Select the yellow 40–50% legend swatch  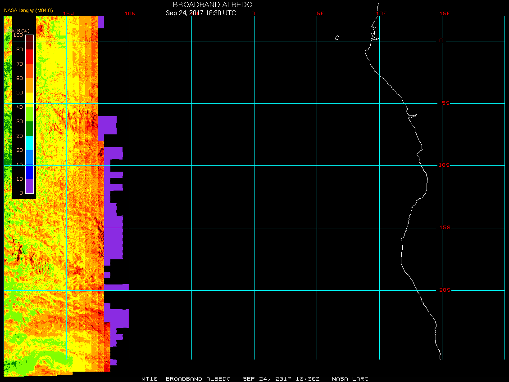click(x=29, y=100)
